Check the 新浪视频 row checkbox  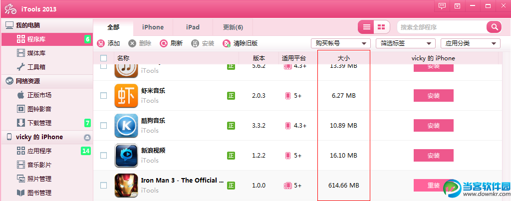click(x=104, y=156)
